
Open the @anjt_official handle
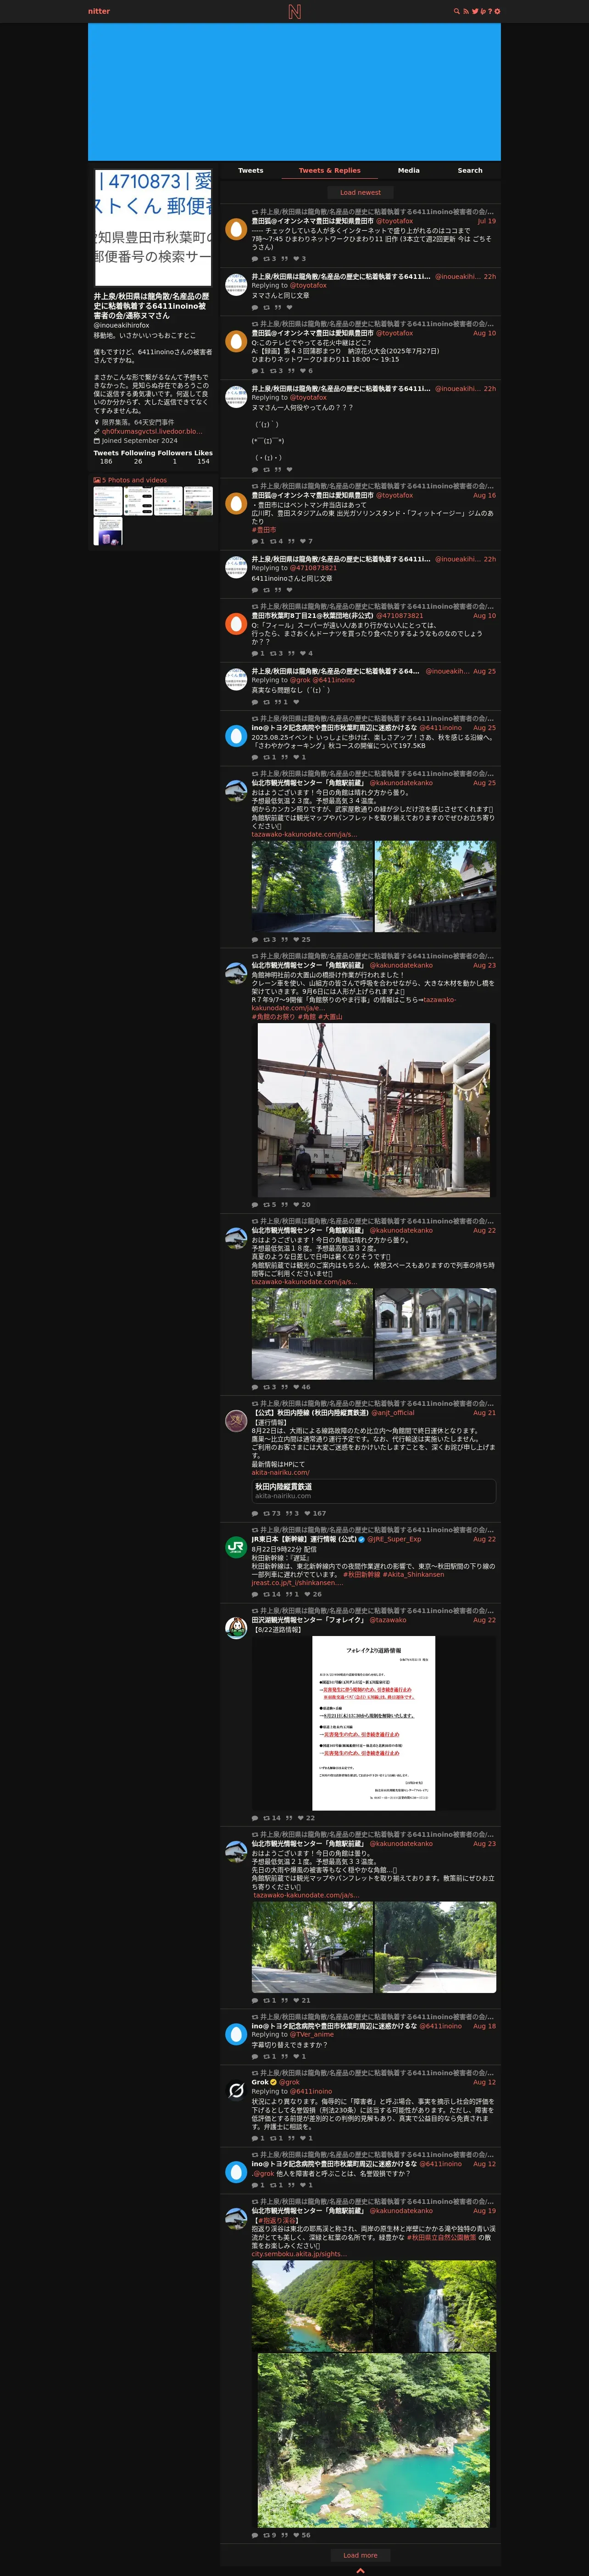[x=393, y=1413]
